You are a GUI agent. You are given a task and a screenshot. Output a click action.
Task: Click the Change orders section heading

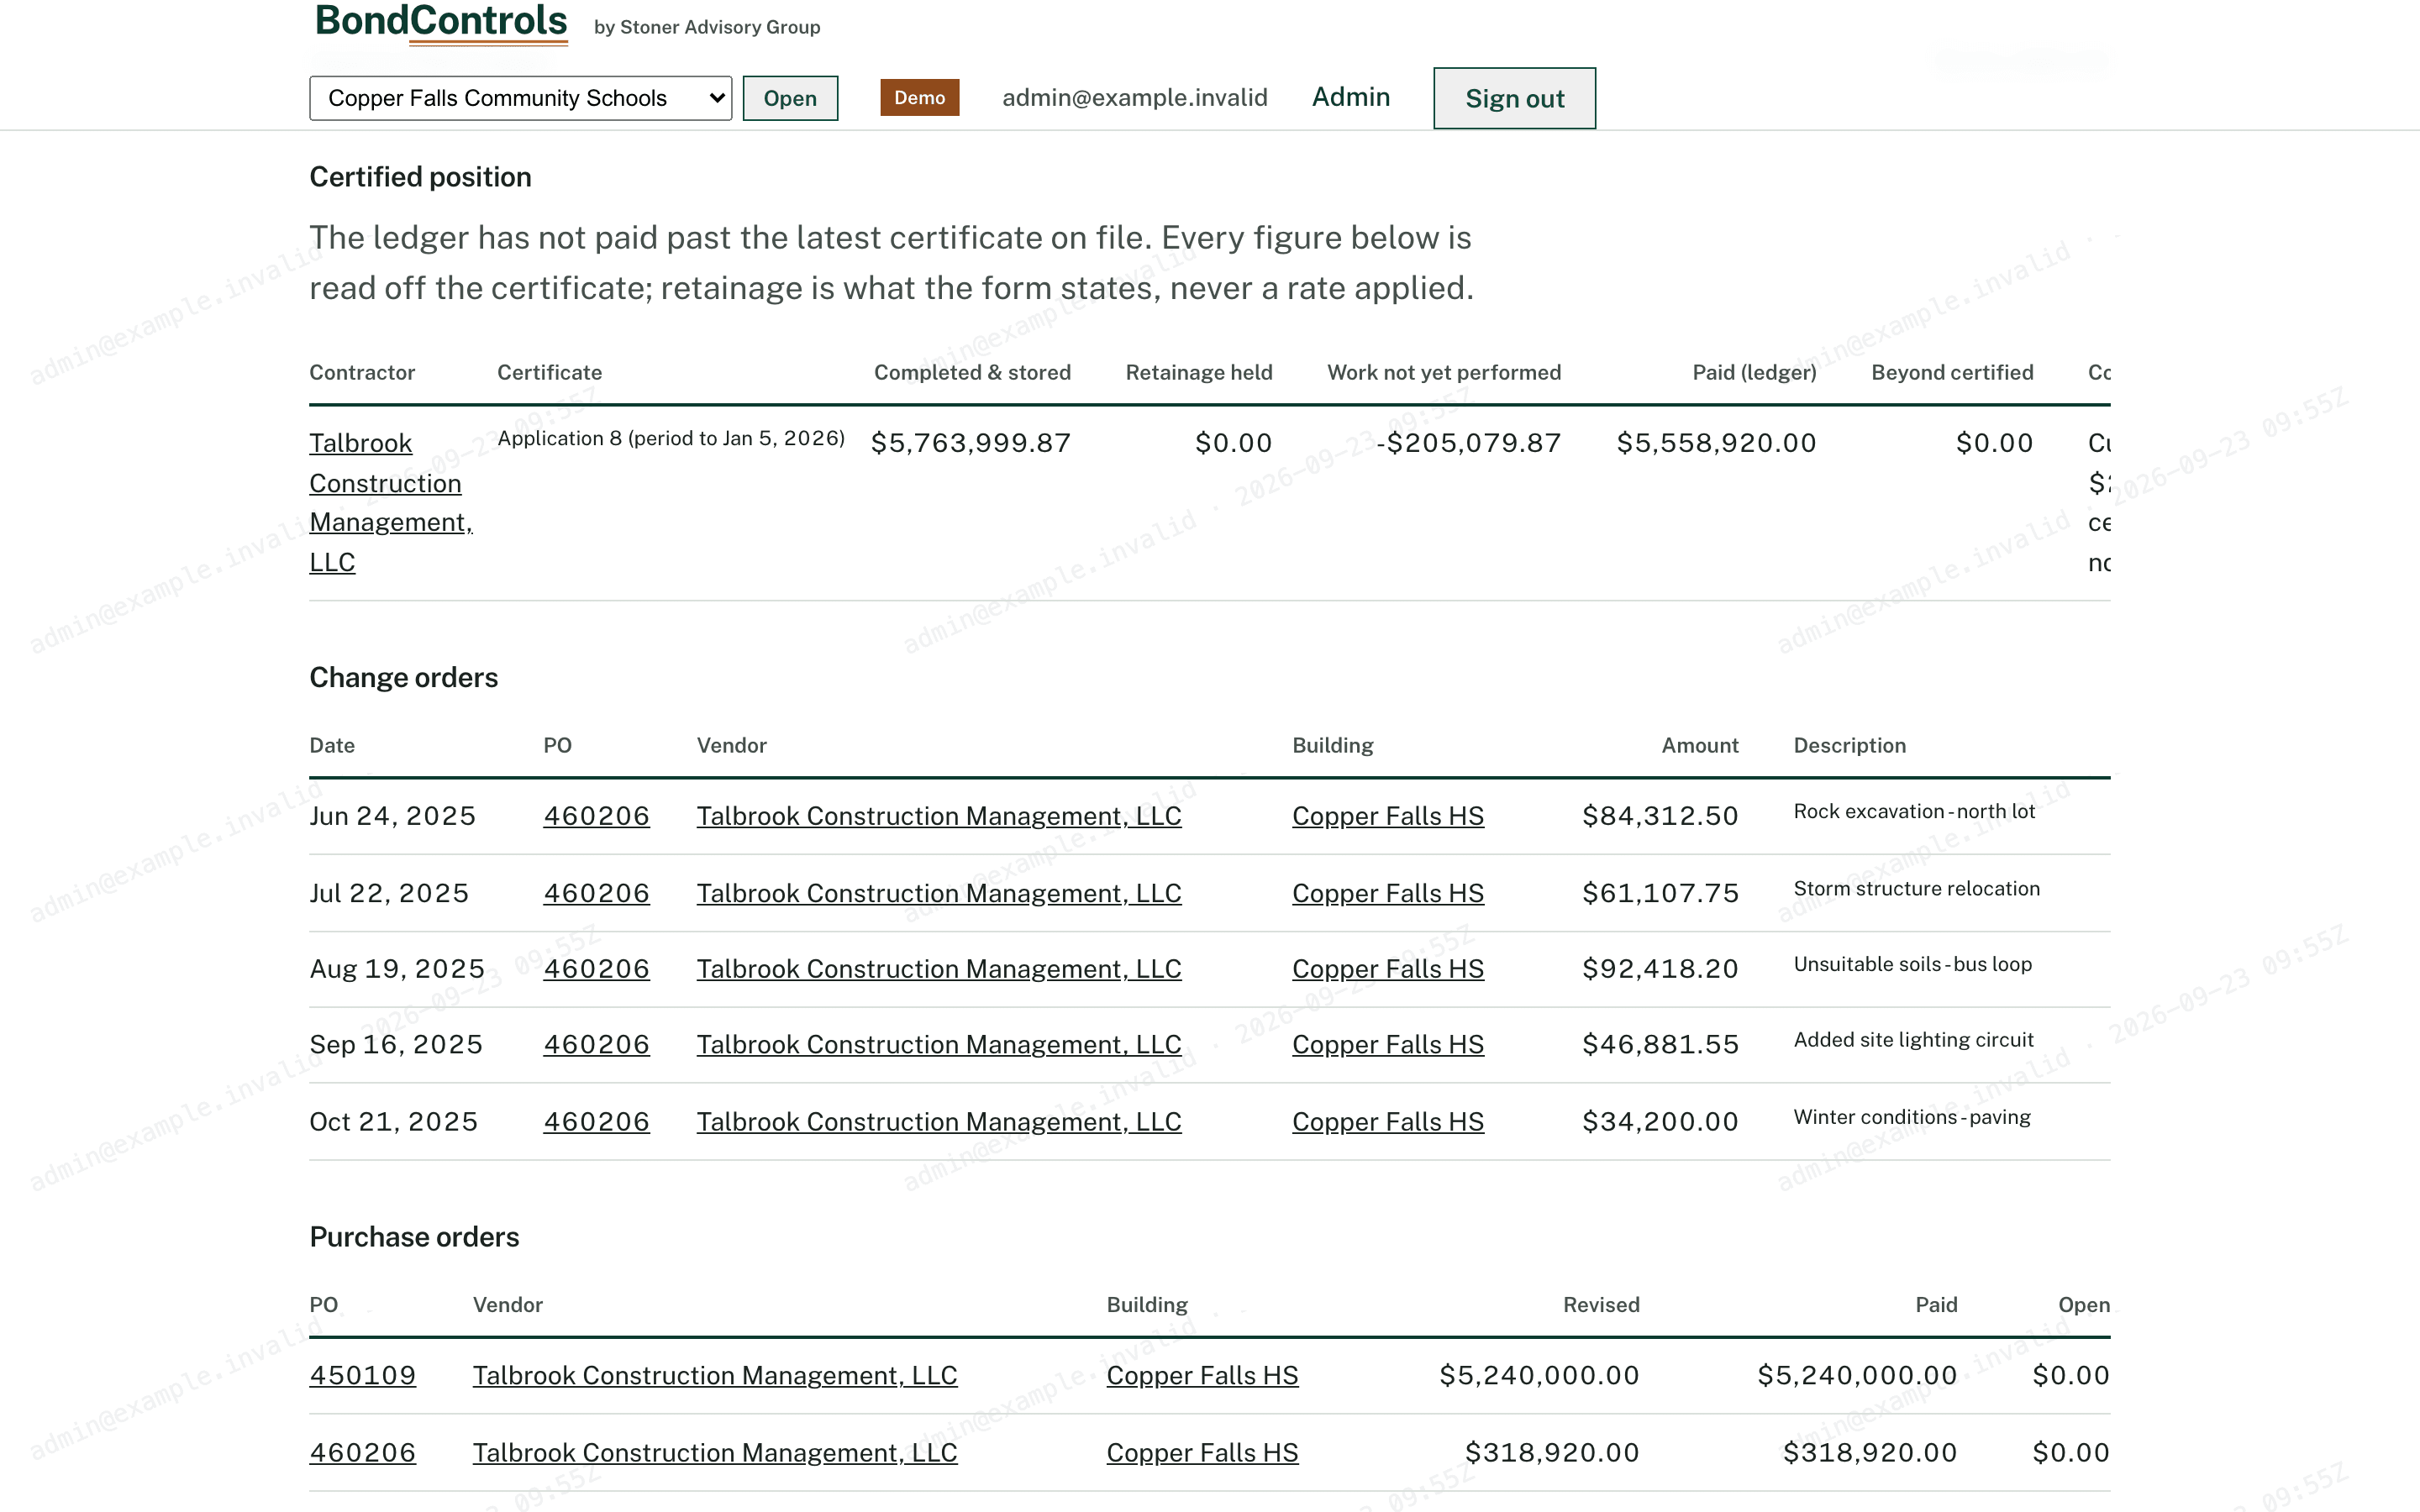click(403, 678)
